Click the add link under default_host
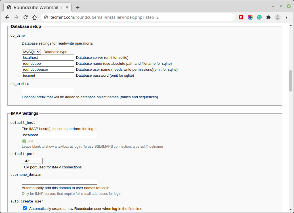The height and width of the screenshot is (213, 294). tap(30, 141)
